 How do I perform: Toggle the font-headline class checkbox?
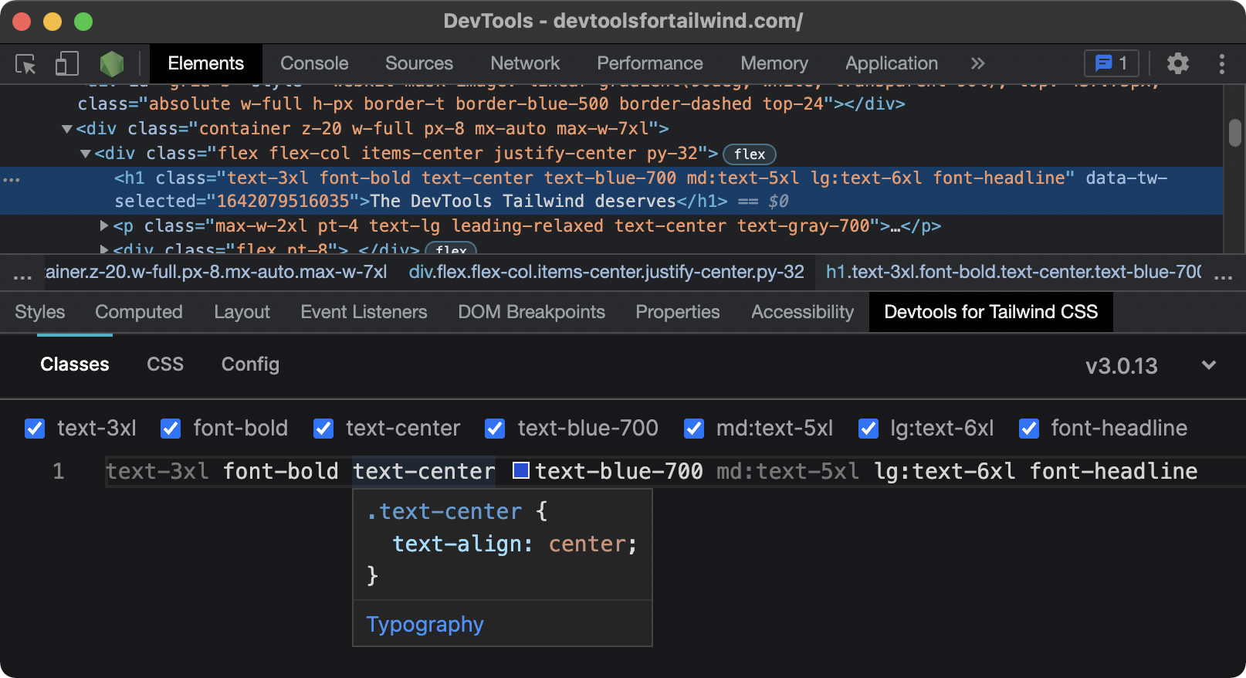coord(1029,429)
